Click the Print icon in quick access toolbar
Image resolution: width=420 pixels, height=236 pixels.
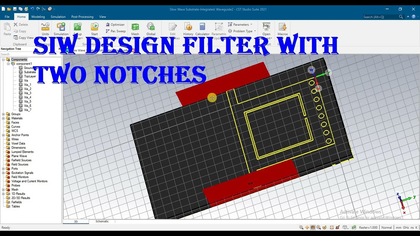pos(26,9)
